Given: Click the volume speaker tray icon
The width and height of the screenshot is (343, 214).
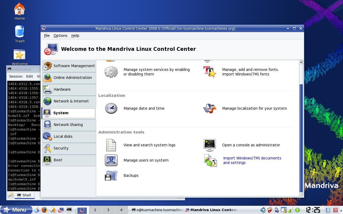Looking at the screenshot, I should coord(263,210).
